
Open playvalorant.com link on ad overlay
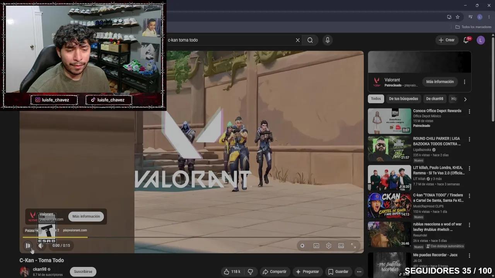tap(75, 231)
